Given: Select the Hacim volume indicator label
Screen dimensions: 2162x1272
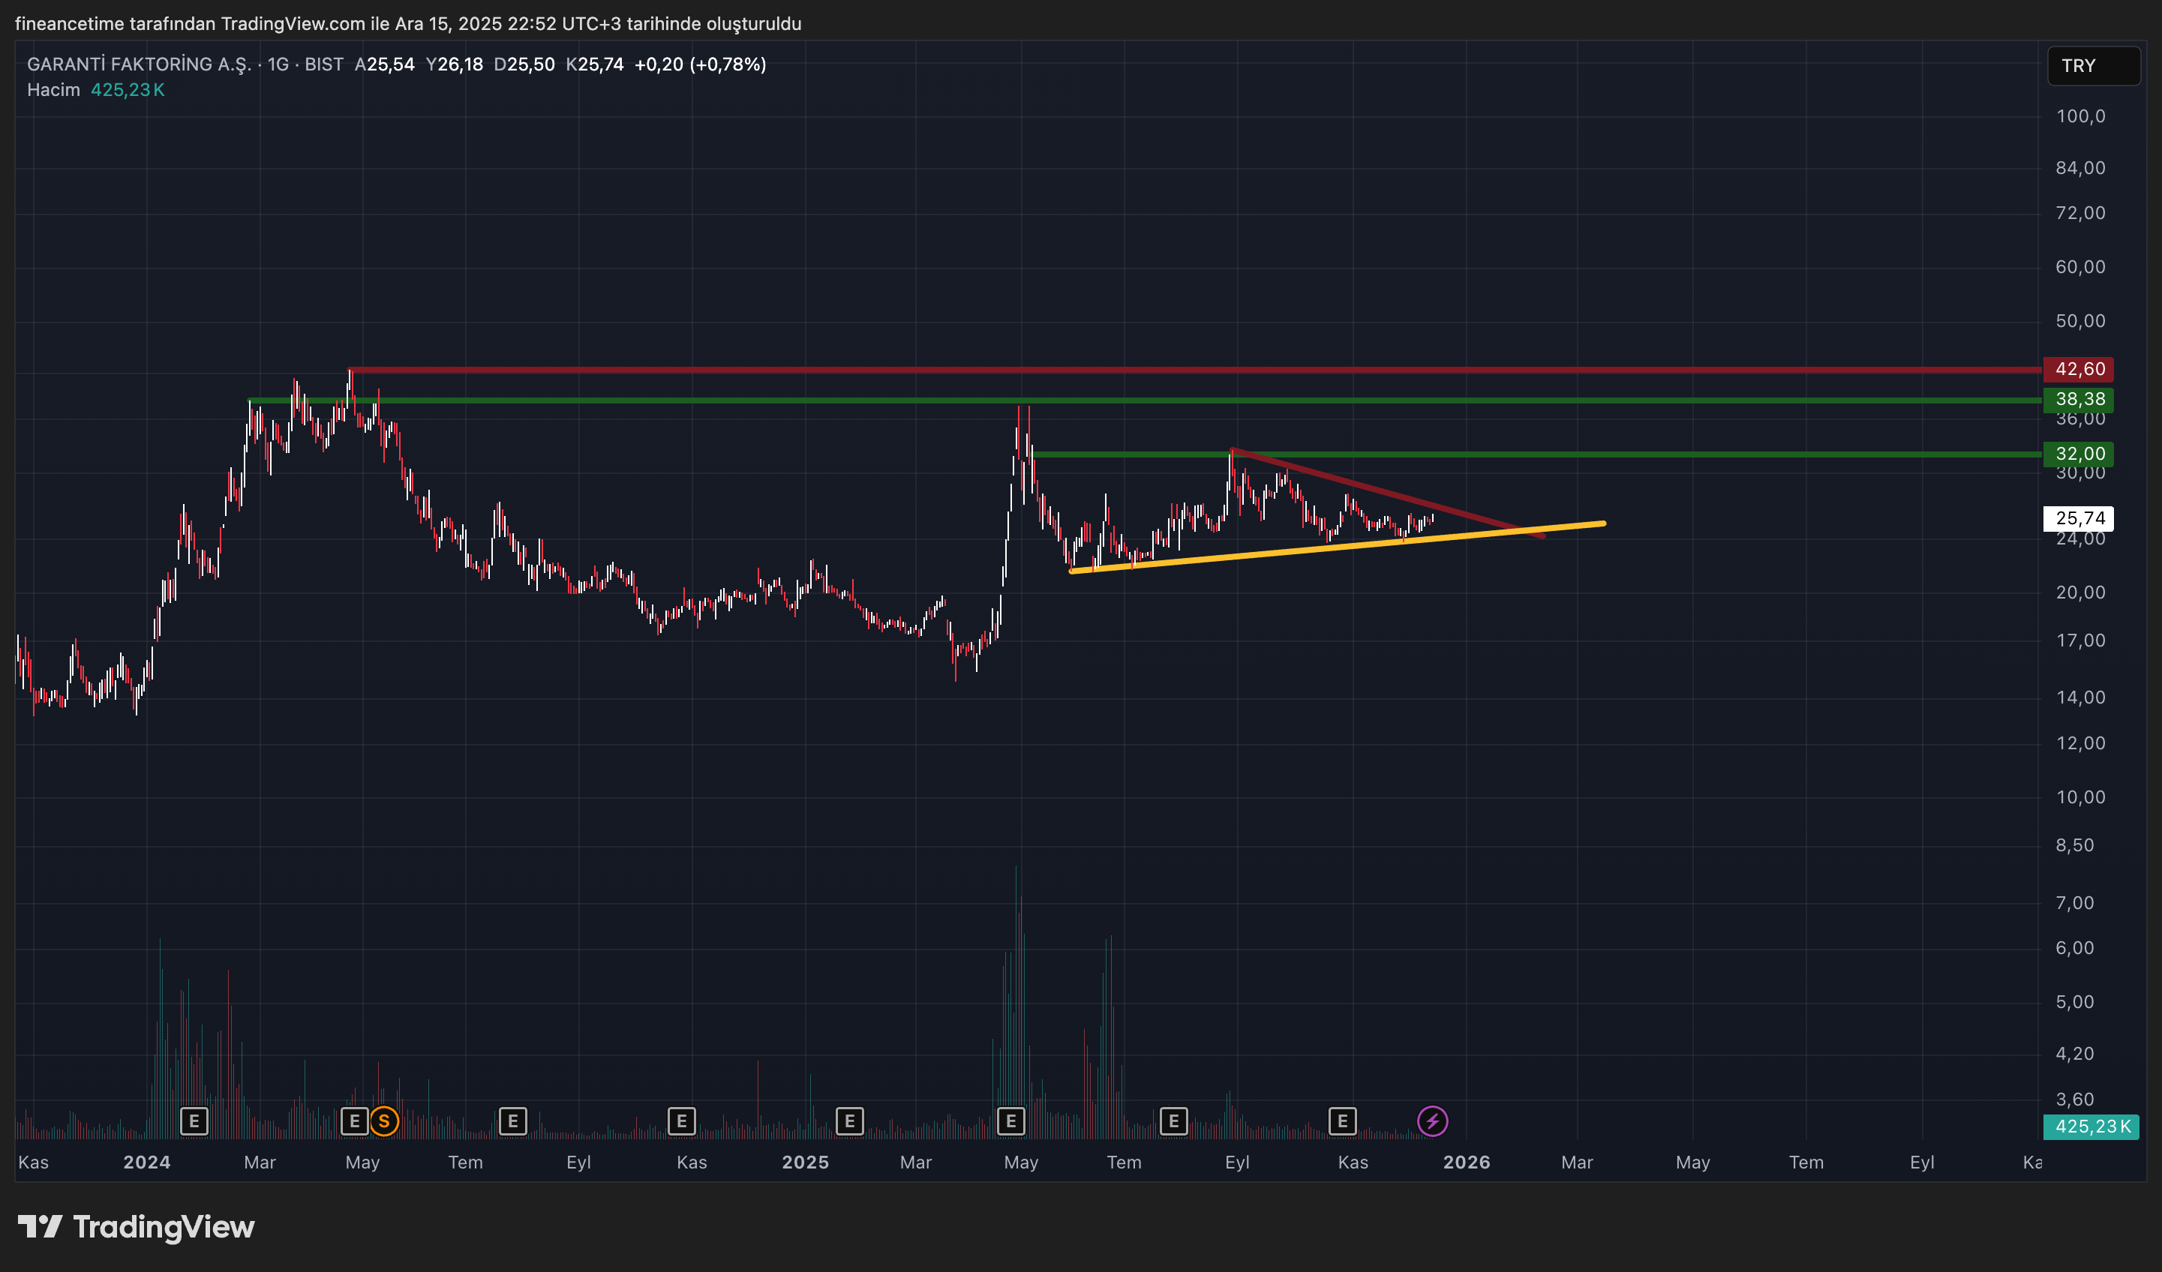Looking at the screenshot, I should coord(53,90).
